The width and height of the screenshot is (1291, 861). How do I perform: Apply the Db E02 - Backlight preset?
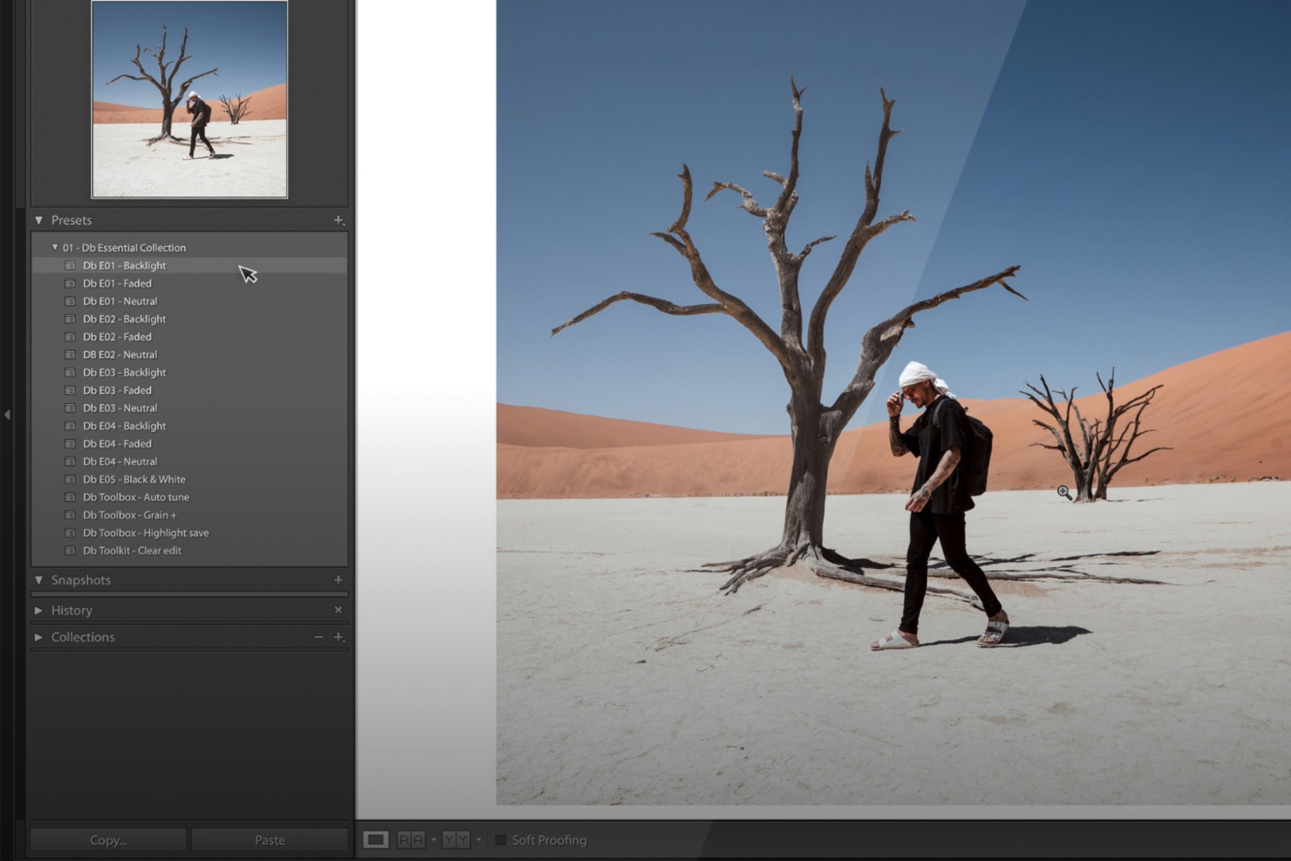pos(189,319)
